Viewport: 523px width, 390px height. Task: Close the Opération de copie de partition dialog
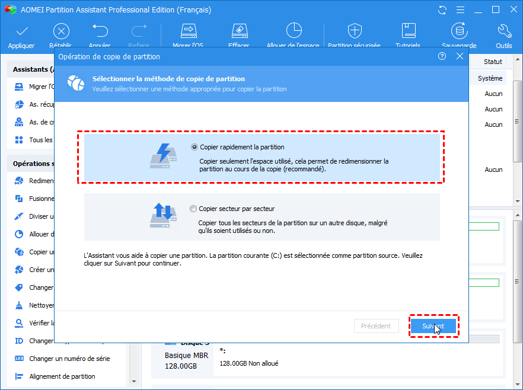click(460, 56)
